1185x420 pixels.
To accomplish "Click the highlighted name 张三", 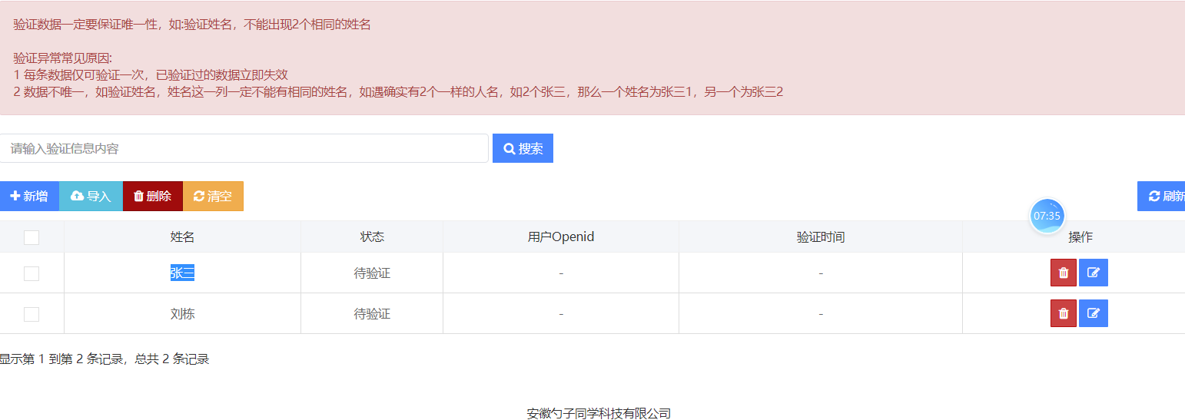I will [x=182, y=273].
